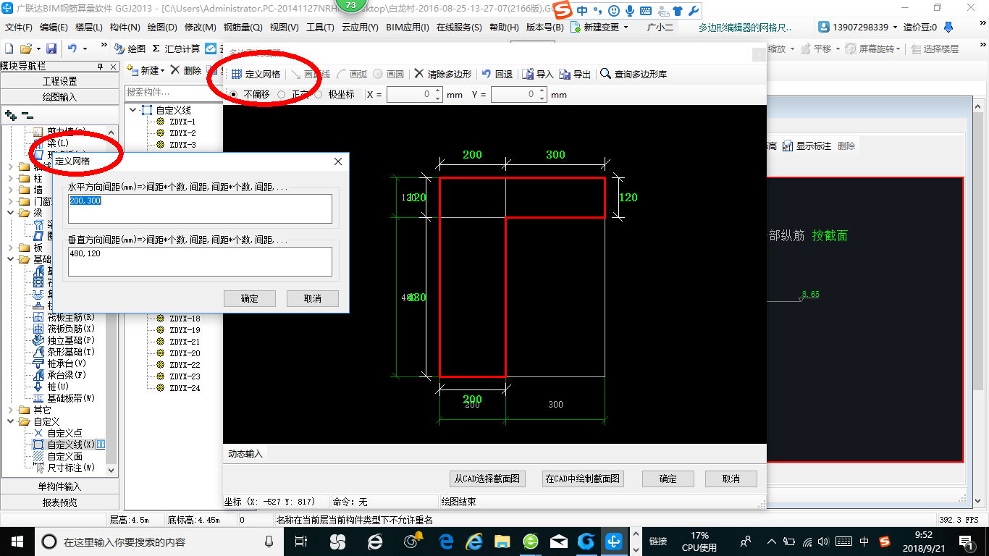This screenshot has height=556, width=989.
Task: Open the BIM应用(I) menu
Action: [x=408, y=28]
